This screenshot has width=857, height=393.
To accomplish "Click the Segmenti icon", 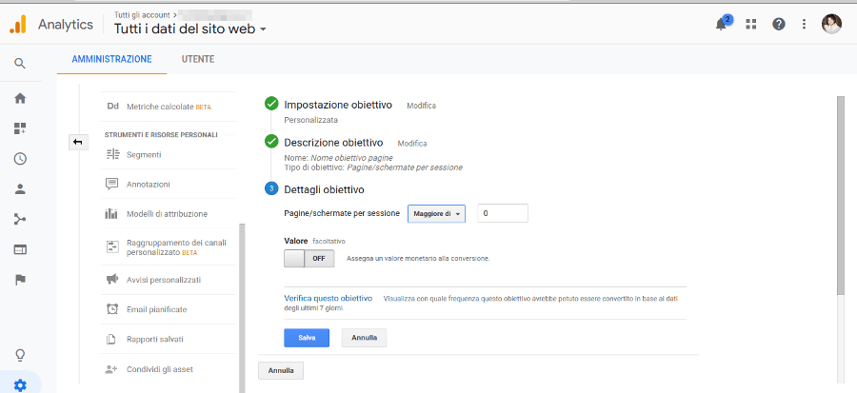I will (112, 154).
